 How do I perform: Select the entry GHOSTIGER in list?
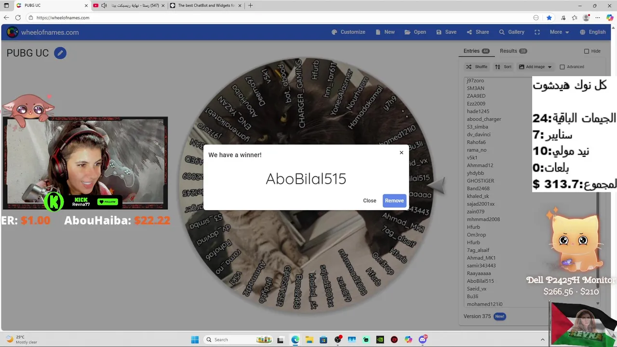click(480, 181)
